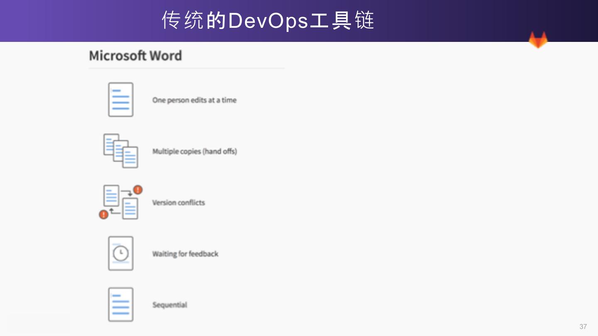Click the lower-right document in Version conflicts icon

pyautogui.click(x=130, y=209)
